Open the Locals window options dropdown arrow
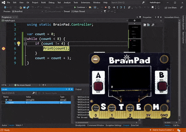This screenshot has width=186, height=132. point(66,89)
